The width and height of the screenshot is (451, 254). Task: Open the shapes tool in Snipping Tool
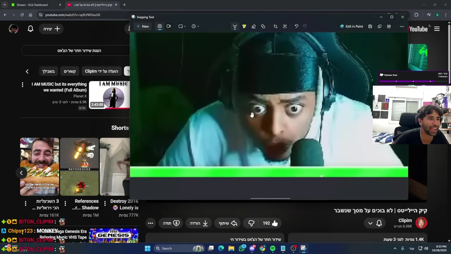(x=263, y=26)
